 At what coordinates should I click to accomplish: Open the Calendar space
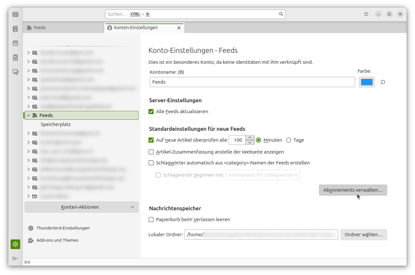tap(16, 44)
